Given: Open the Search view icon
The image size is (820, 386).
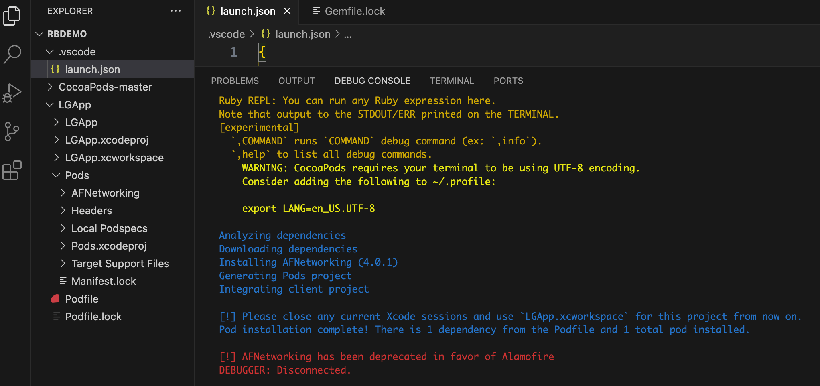Looking at the screenshot, I should (12, 54).
